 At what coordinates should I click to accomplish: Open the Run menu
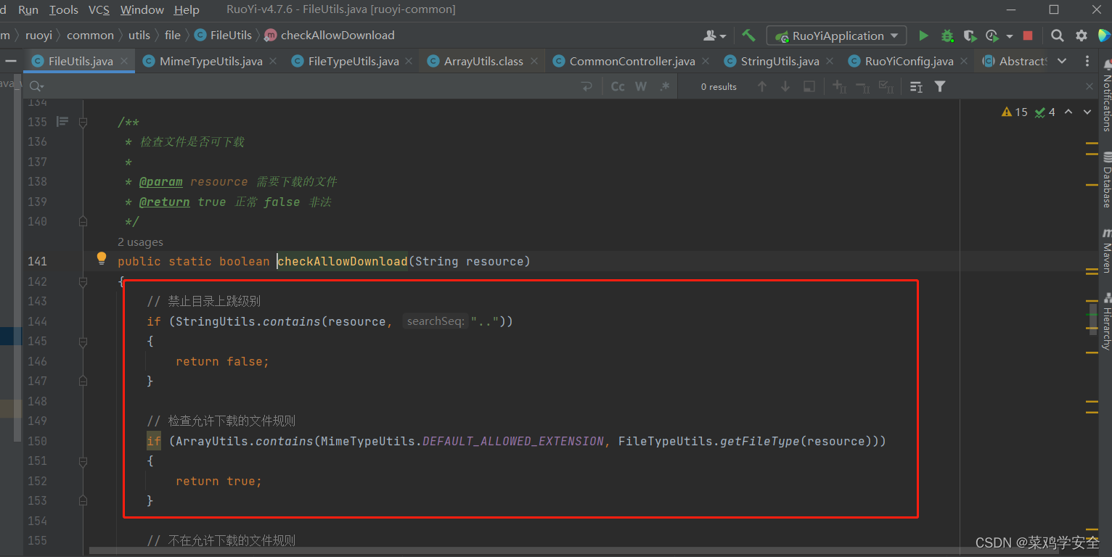[x=28, y=9]
